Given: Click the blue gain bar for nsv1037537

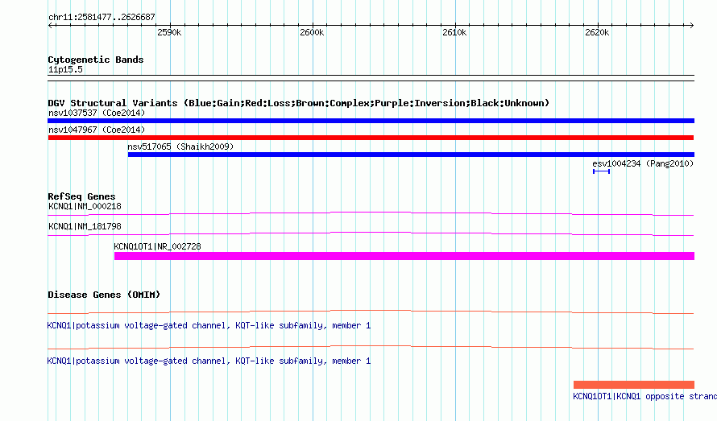Looking at the screenshot, I should coord(371,121).
